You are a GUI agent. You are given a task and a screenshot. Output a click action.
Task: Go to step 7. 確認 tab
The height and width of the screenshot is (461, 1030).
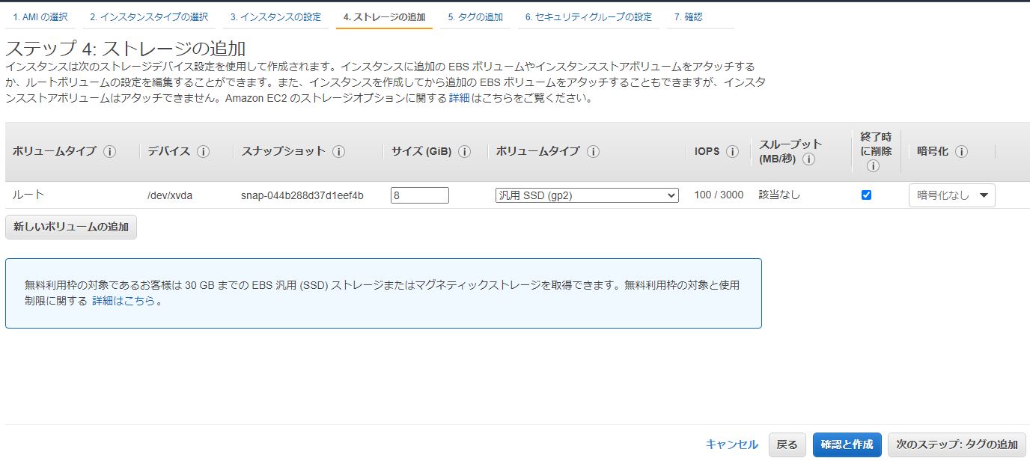(x=688, y=16)
